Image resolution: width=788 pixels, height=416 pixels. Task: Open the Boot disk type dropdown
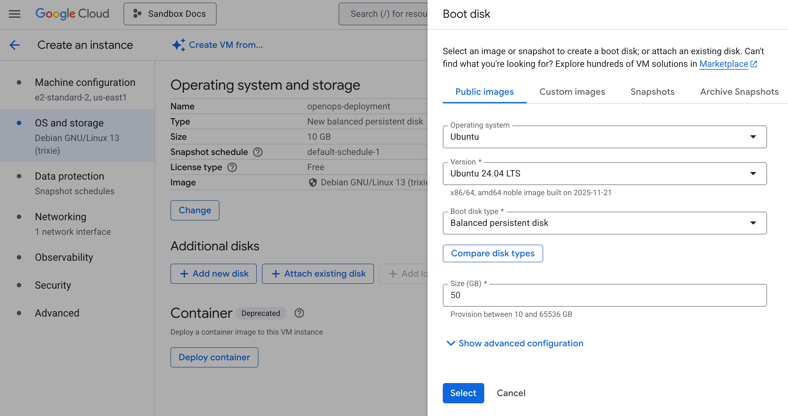point(605,223)
